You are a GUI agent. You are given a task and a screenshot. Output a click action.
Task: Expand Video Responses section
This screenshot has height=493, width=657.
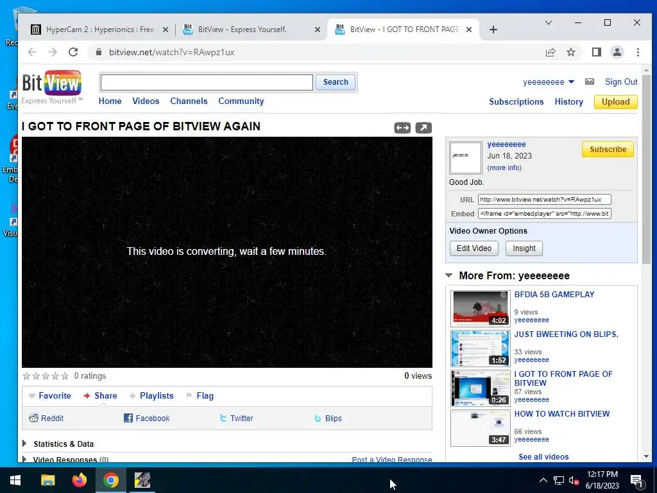tap(24, 460)
